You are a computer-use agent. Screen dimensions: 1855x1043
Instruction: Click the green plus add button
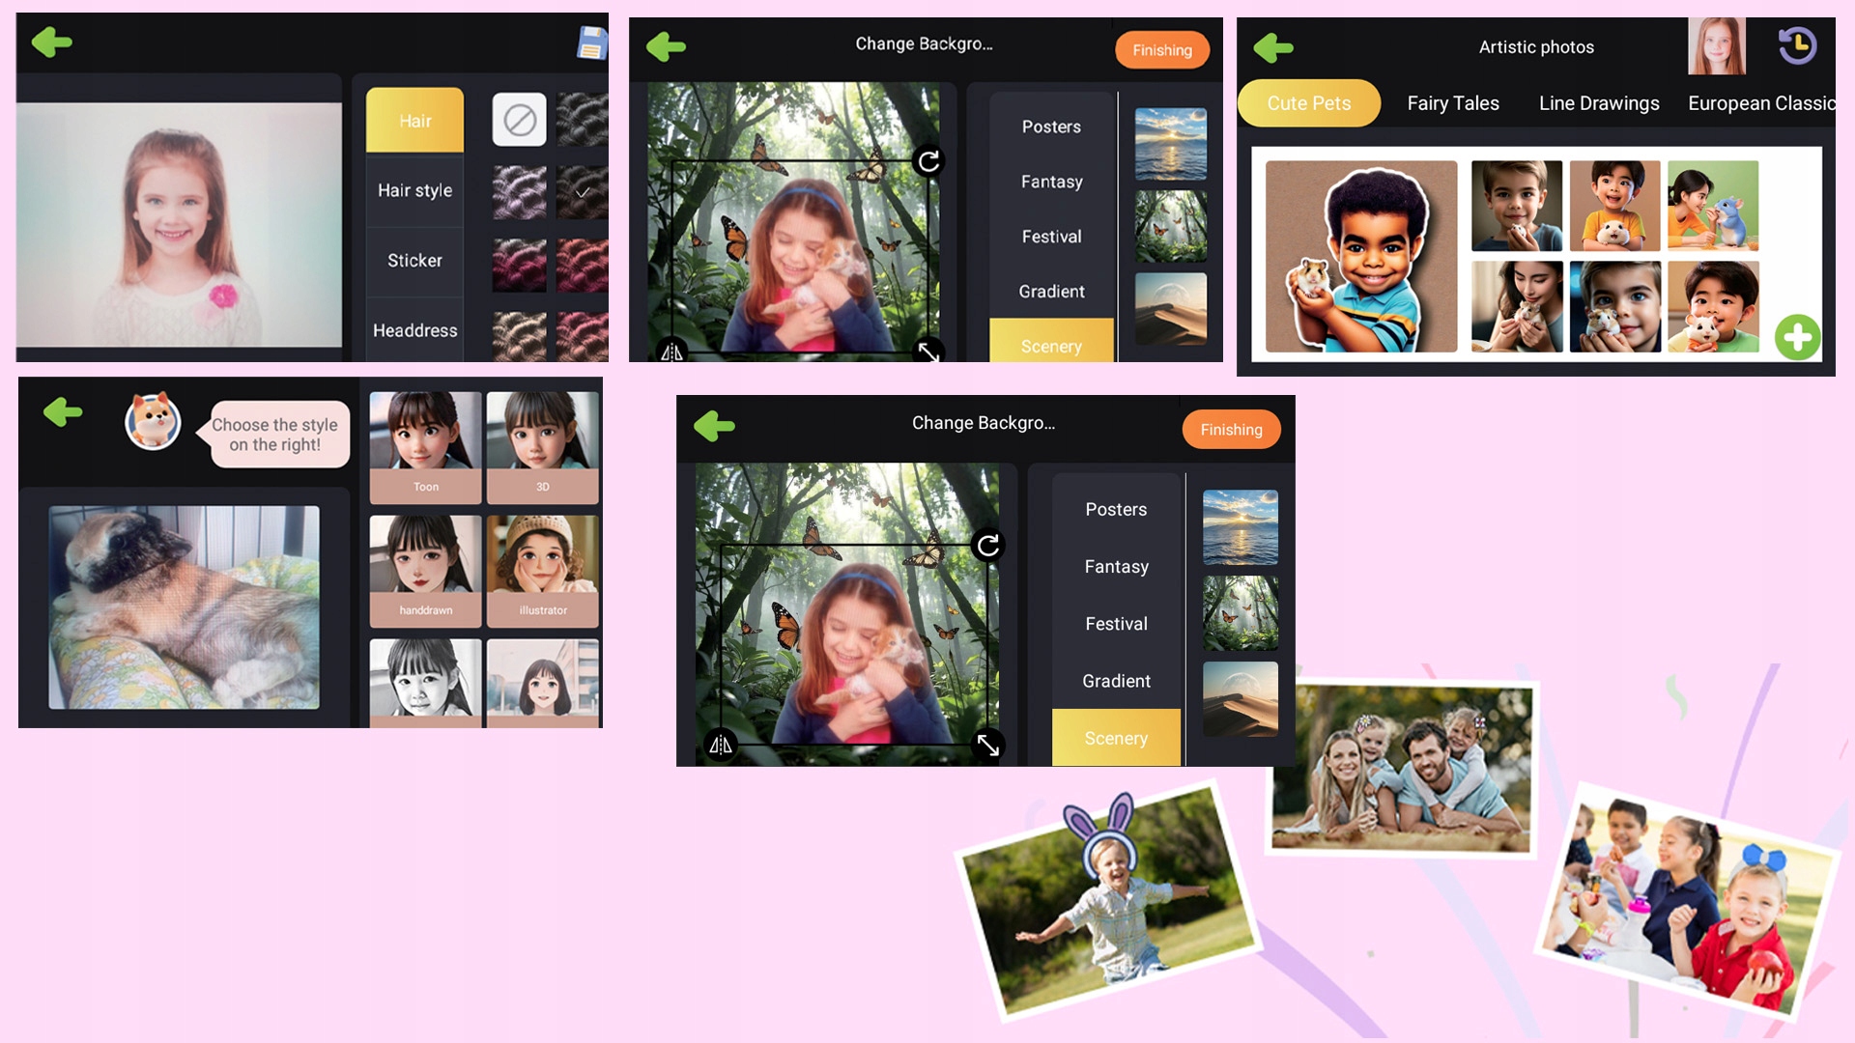tap(1797, 338)
